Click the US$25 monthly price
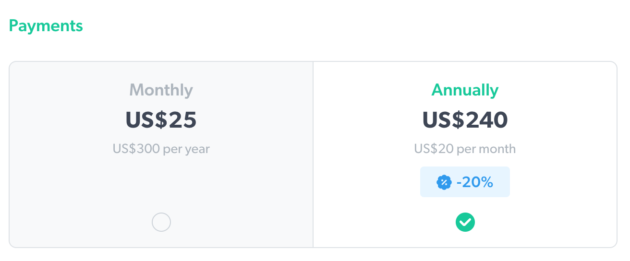The width and height of the screenshot is (630, 261). click(161, 120)
